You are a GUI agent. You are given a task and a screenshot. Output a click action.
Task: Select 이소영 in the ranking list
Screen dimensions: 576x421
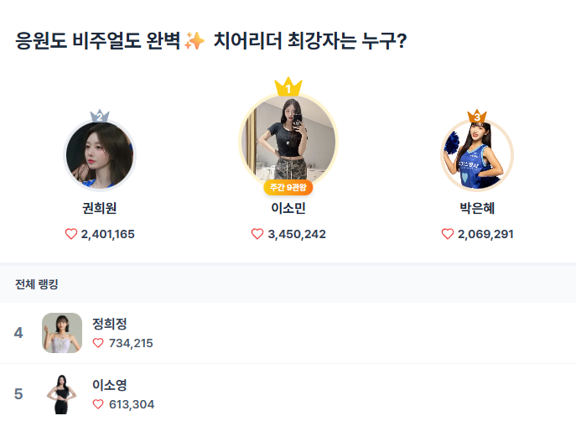[x=110, y=385]
